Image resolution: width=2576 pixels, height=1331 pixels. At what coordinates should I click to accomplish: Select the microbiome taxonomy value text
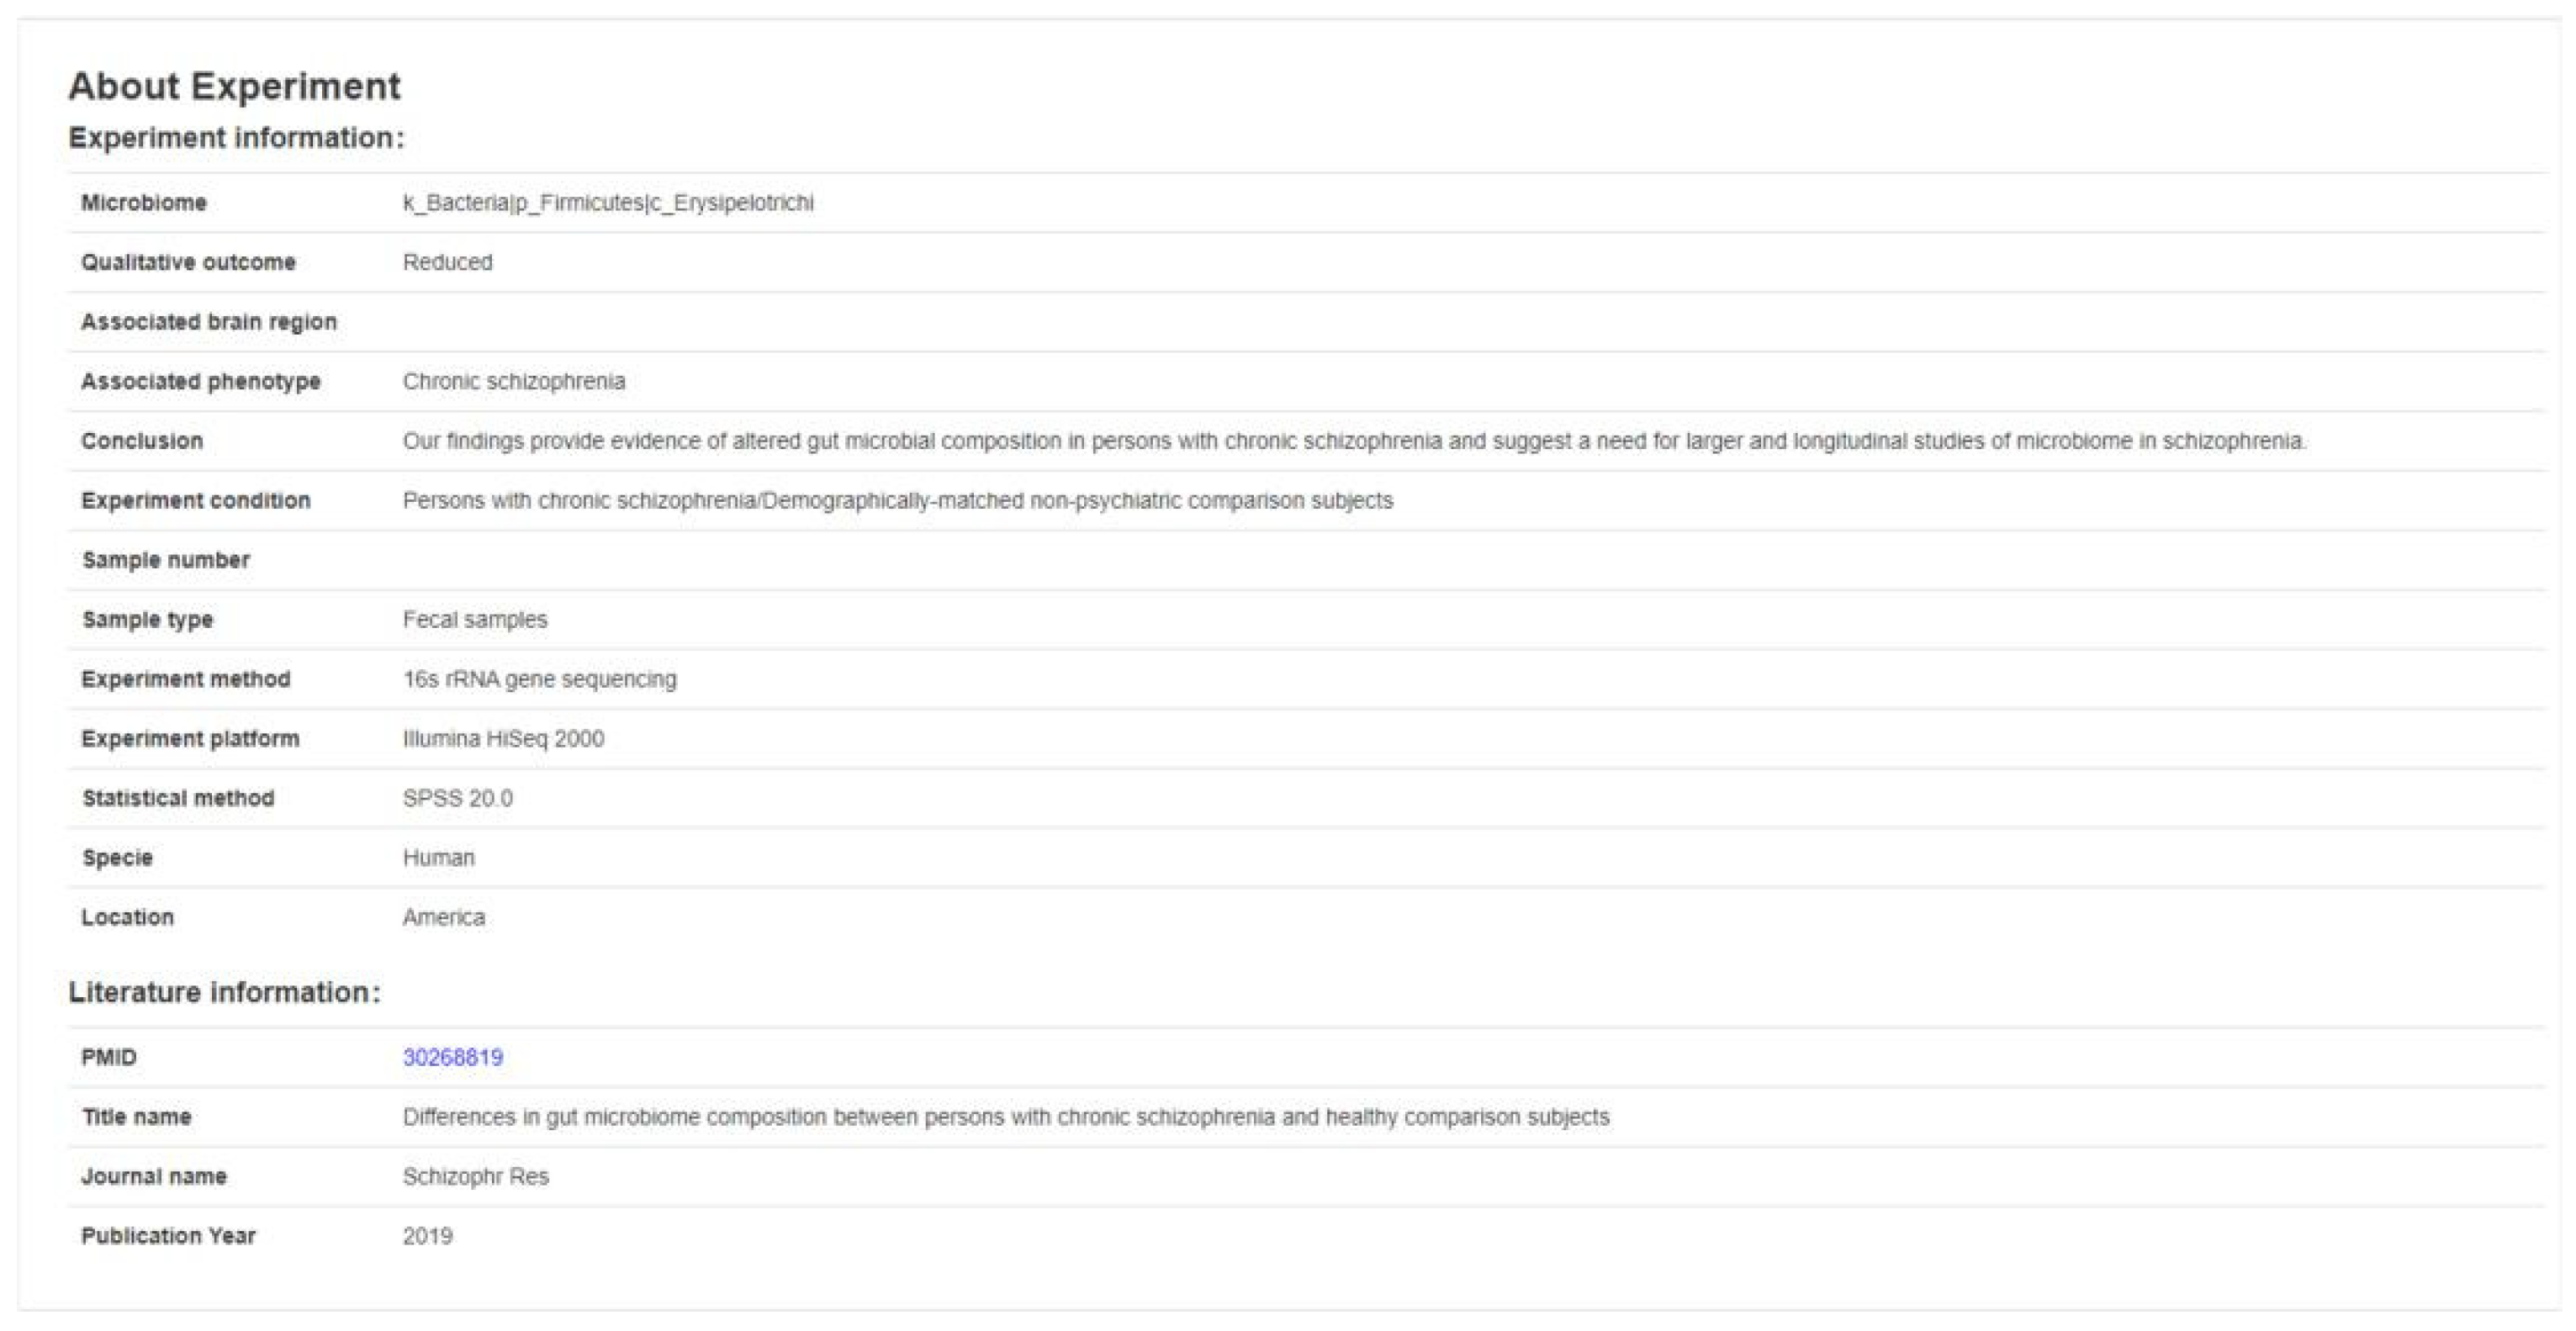coord(608,203)
